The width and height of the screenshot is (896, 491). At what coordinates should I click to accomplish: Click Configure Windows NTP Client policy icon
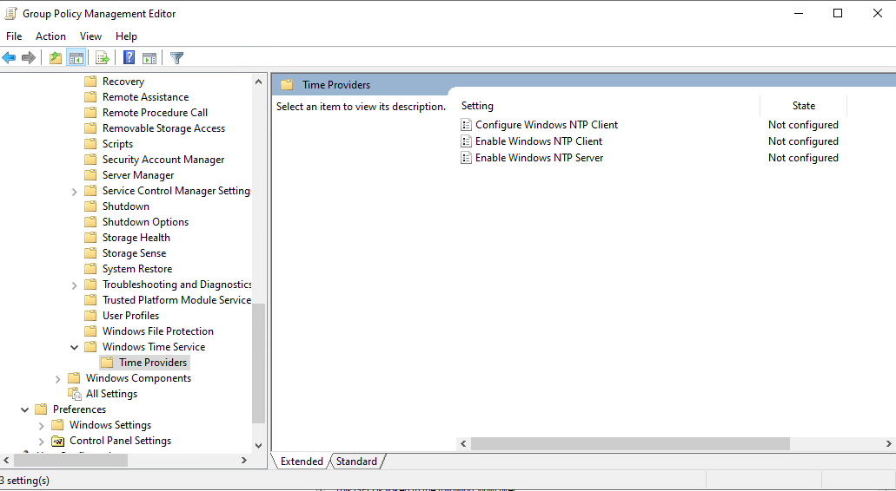click(467, 125)
